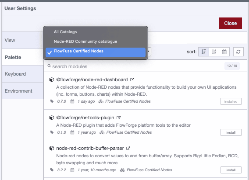The height and width of the screenshot is (180, 249).
Task: Click the 10 / 10 results counter
Action: pos(232,66)
